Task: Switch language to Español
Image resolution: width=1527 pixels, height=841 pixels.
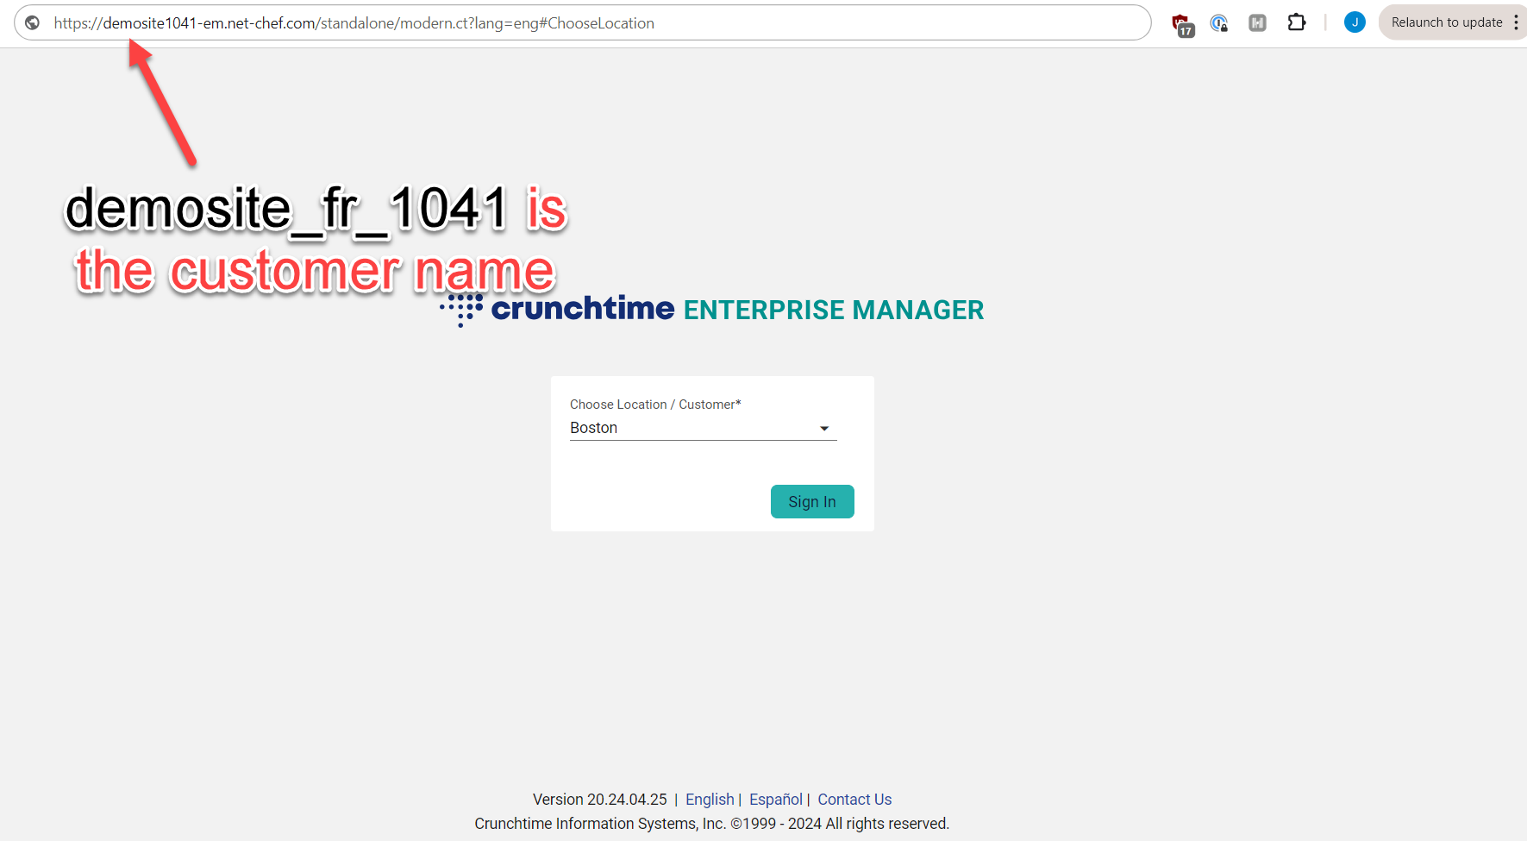Action: [x=776, y=800]
